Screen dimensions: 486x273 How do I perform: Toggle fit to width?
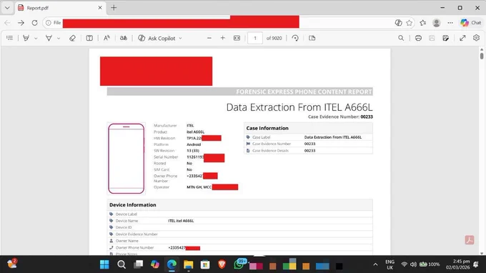coord(237,38)
